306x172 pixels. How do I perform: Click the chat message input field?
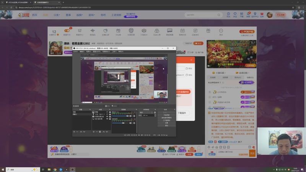tap(233, 153)
